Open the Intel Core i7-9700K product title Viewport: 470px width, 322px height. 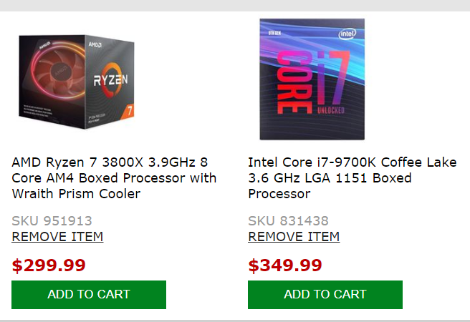(352, 178)
